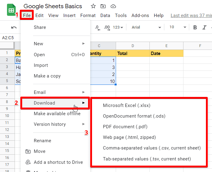Open the Format menu
Image resolution: width=212 pixels, height=172 pixels.
(88, 15)
